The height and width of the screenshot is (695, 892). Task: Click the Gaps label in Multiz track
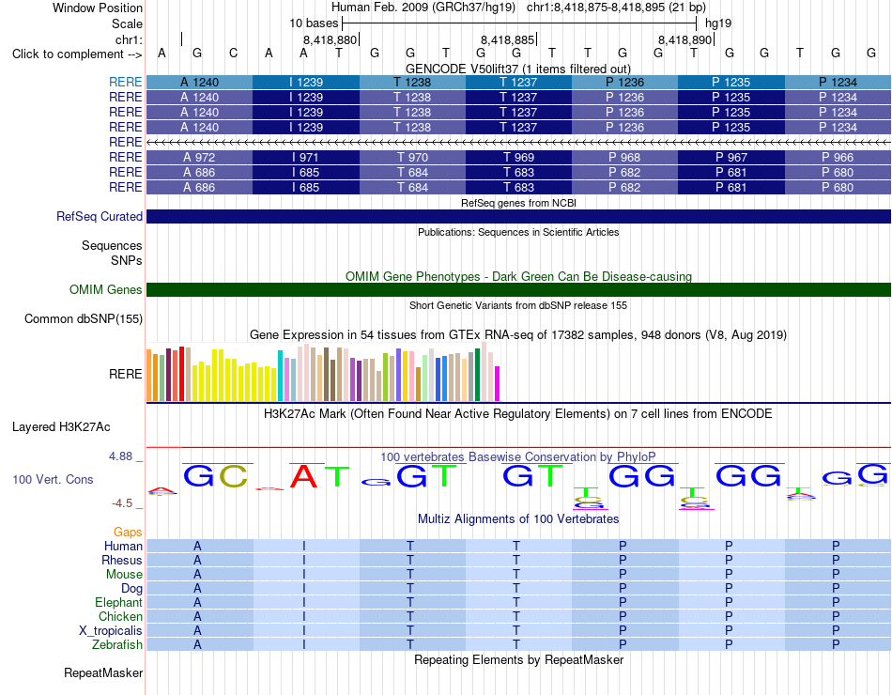point(128,532)
